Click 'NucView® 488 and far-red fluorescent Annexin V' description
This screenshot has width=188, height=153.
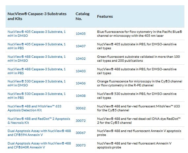coord(134,145)
